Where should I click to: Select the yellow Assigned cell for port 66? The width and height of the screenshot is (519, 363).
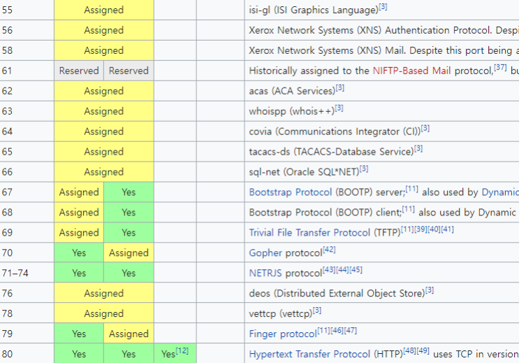[x=104, y=172]
